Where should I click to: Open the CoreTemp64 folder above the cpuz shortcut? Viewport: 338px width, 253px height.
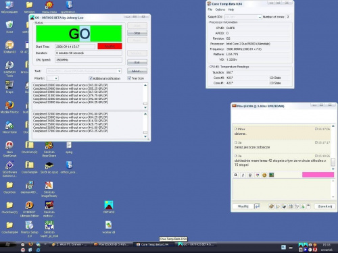(30, 167)
